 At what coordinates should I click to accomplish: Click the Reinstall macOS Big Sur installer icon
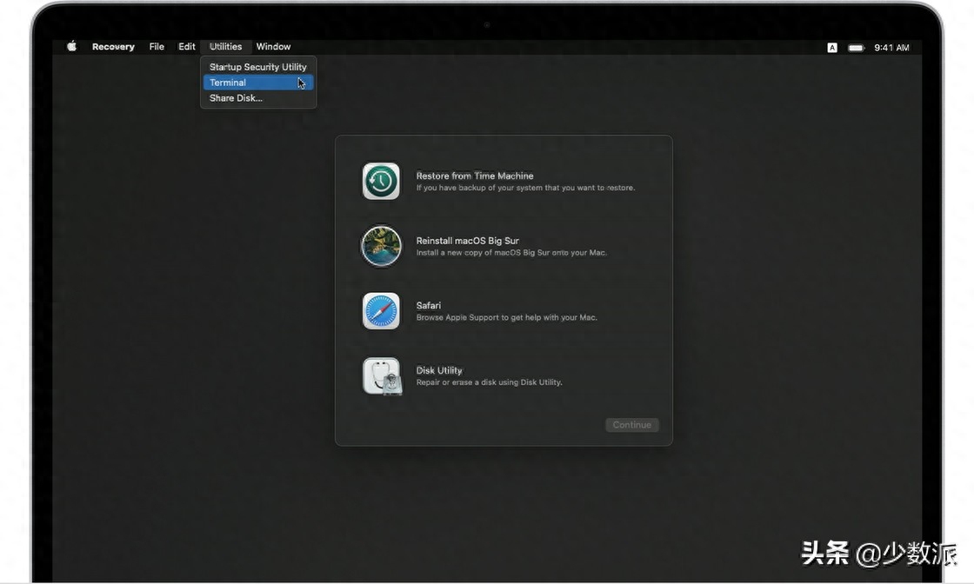[x=380, y=246]
